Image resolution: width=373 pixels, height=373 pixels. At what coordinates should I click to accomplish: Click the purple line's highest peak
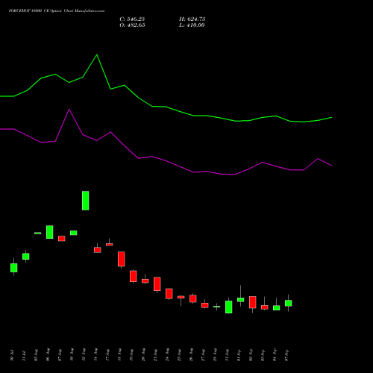(x=69, y=110)
